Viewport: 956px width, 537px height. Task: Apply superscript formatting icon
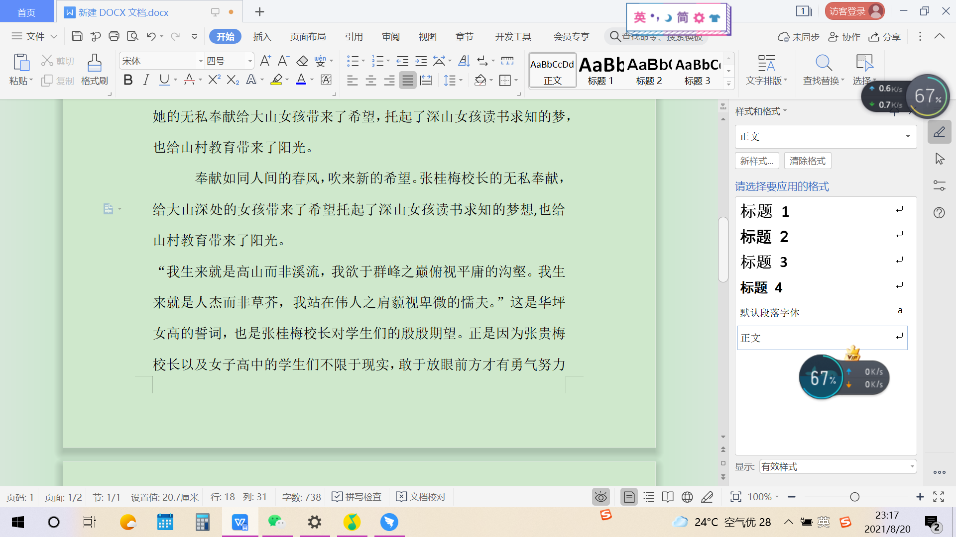pyautogui.click(x=214, y=80)
